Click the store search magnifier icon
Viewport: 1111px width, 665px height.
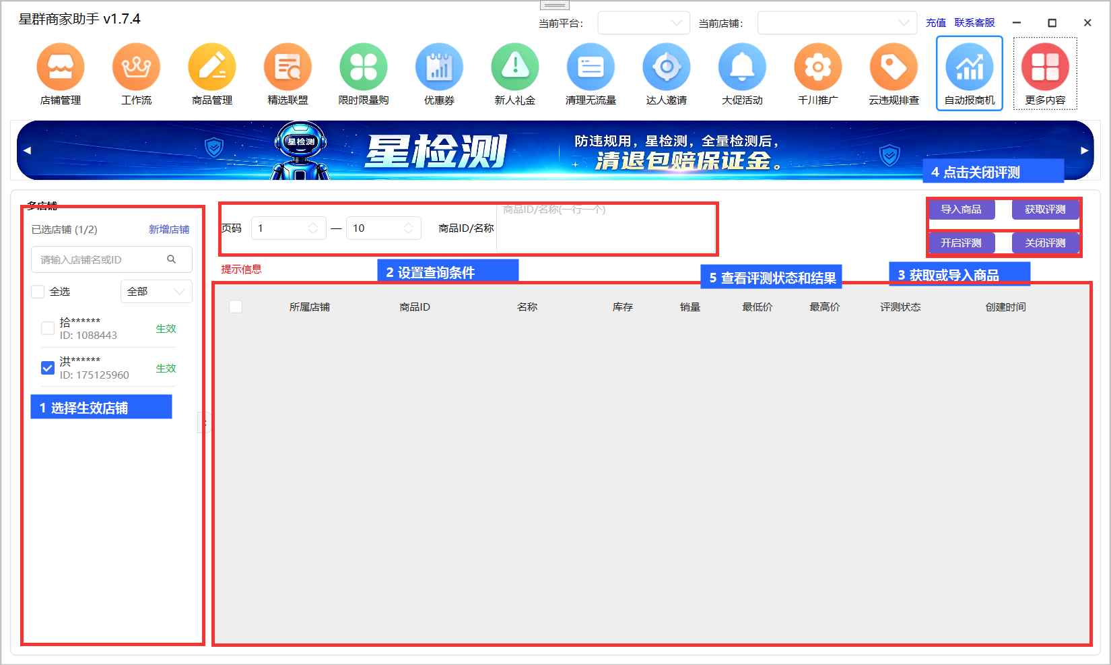(x=172, y=259)
